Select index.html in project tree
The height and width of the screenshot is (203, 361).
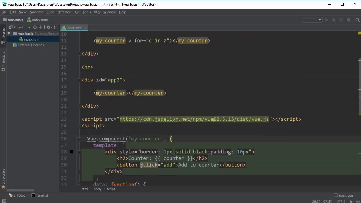coord(31,39)
